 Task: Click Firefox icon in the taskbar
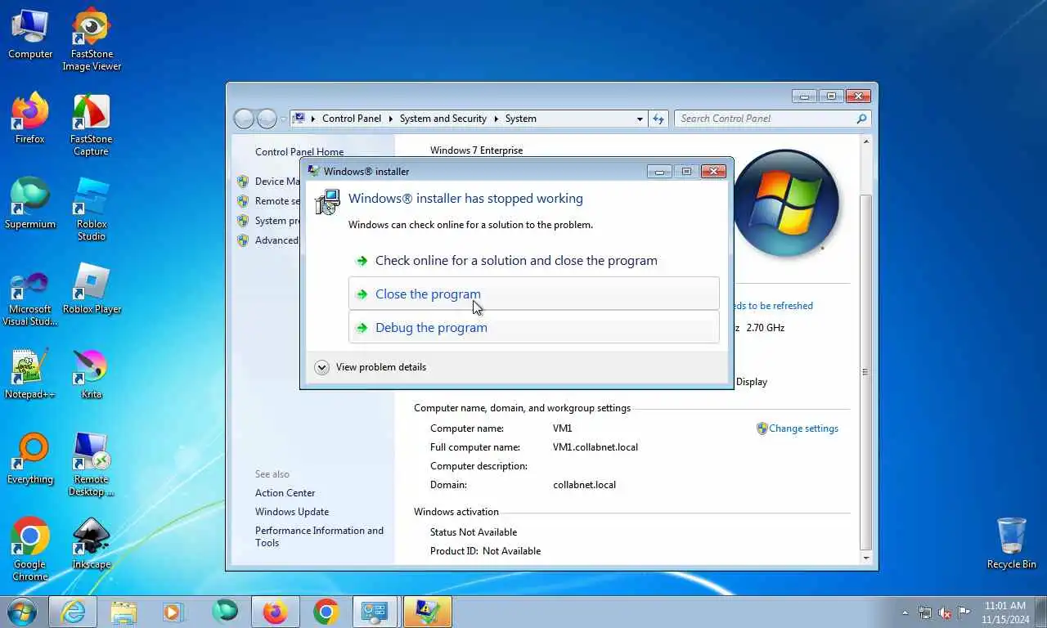pyautogui.click(x=275, y=612)
